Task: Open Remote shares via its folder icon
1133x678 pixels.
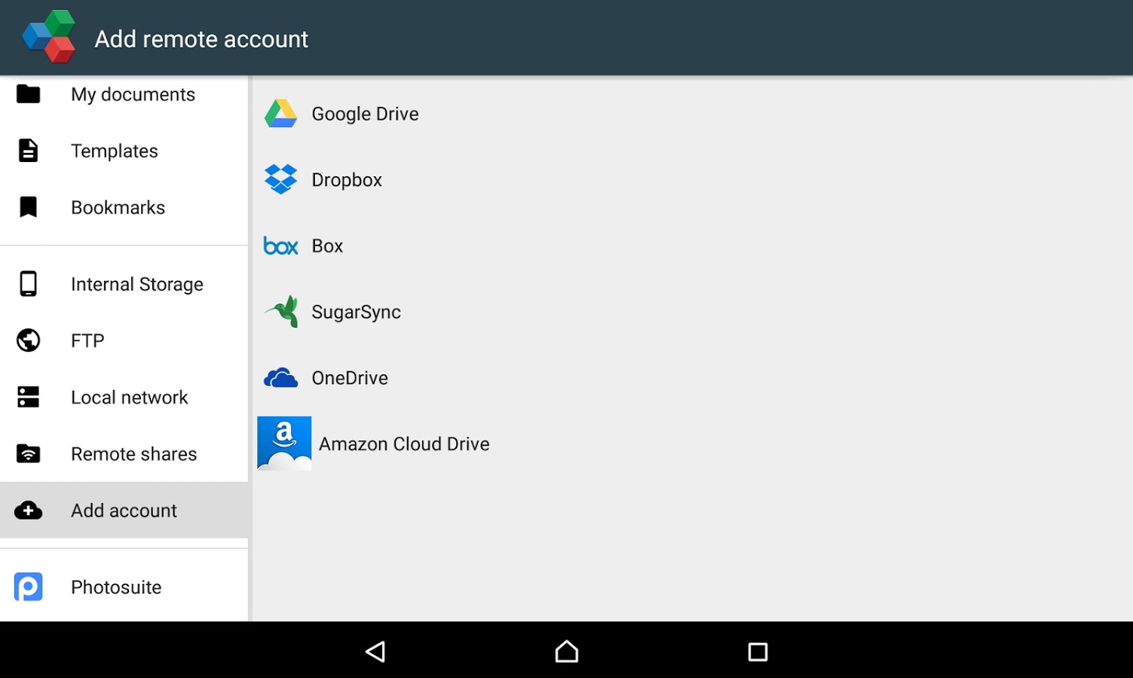Action: (x=28, y=454)
